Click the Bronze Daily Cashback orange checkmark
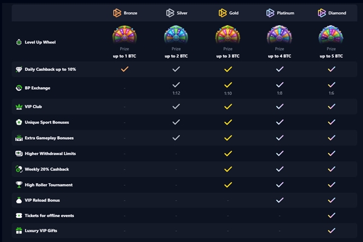Viewport: 363px width, 242px height. pyautogui.click(x=125, y=69)
